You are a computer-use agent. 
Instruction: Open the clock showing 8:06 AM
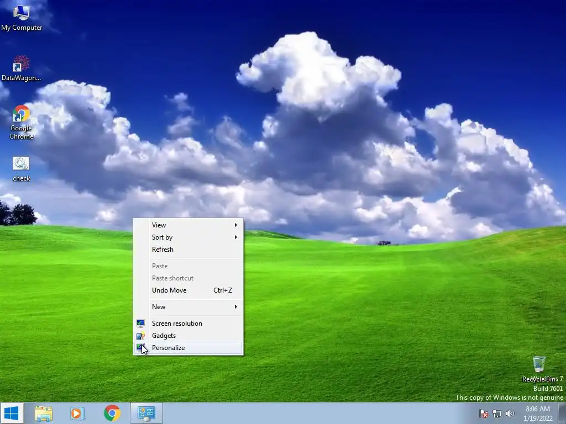click(x=538, y=414)
